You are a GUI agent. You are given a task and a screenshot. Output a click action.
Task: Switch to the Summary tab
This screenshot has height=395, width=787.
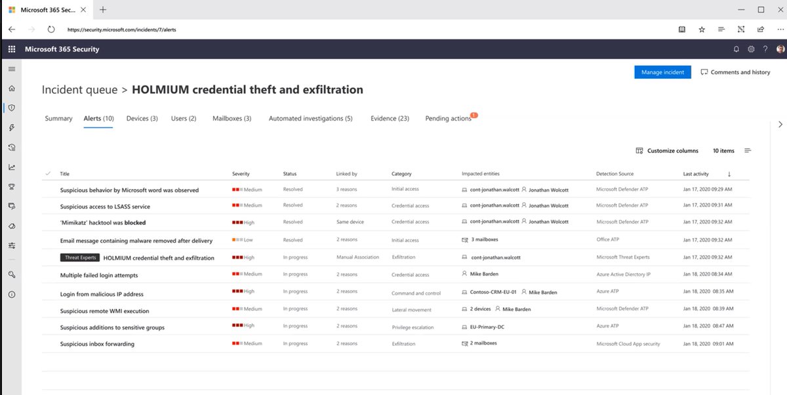tap(58, 119)
